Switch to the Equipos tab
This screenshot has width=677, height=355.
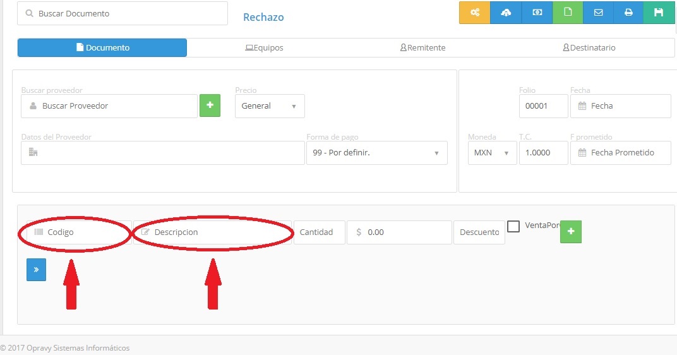click(x=264, y=48)
